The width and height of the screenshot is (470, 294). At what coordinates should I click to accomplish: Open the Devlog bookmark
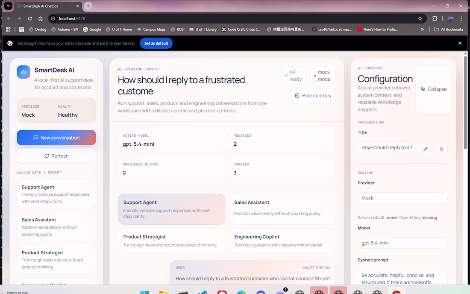click(x=38, y=29)
